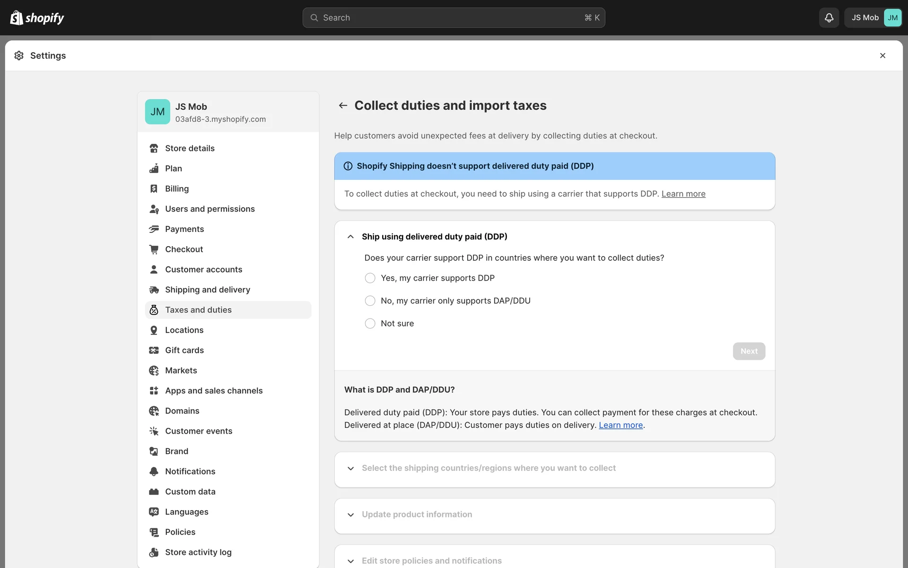Image resolution: width=908 pixels, height=568 pixels.
Task: Go back with the left arrow icon
Action: pyautogui.click(x=343, y=106)
